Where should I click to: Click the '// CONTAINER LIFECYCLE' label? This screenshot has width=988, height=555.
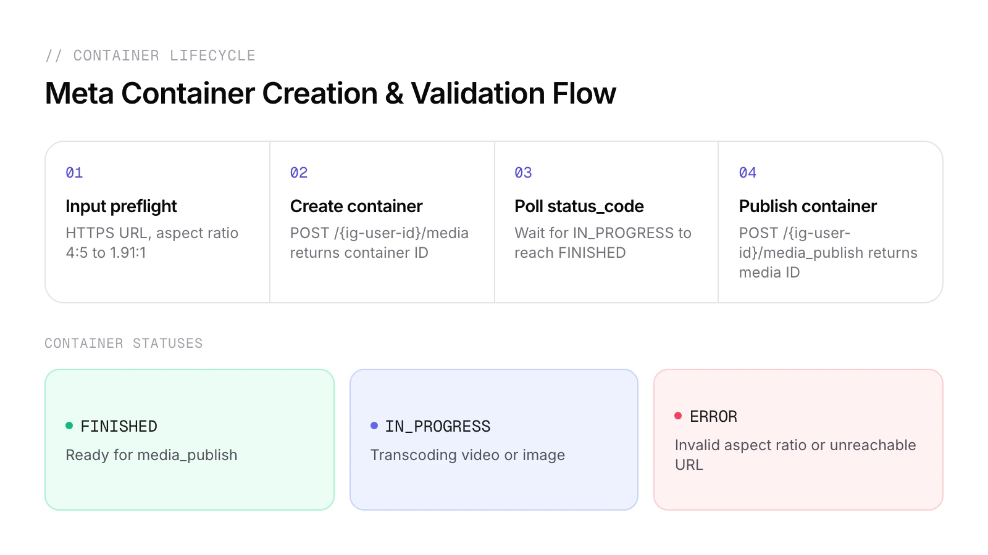[150, 55]
